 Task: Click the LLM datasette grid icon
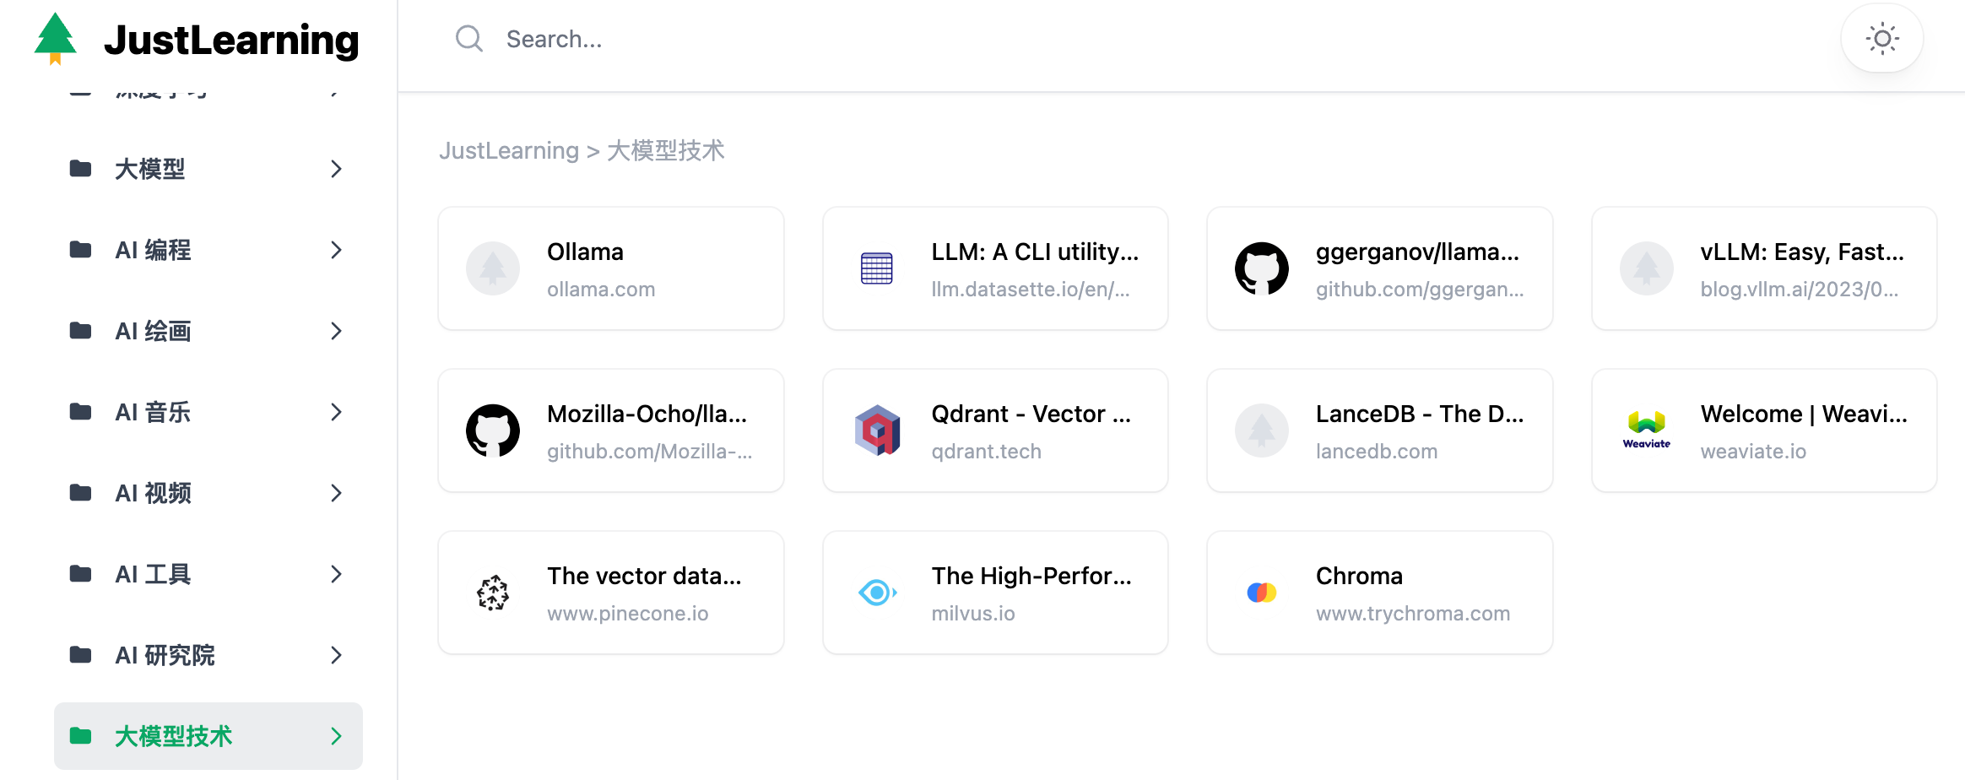click(877, 268)
